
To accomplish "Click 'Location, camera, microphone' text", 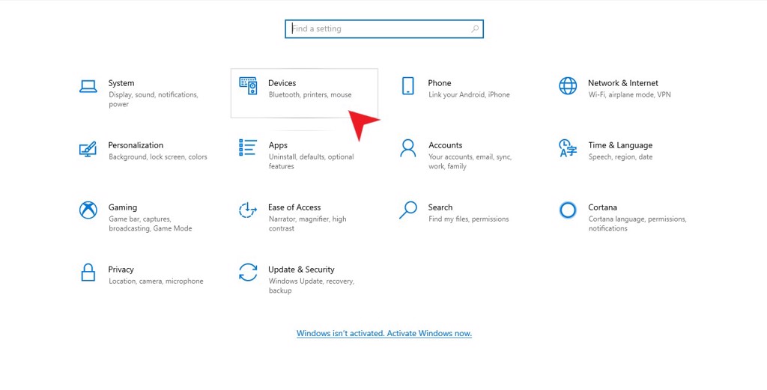I will (x=156, y=281).
